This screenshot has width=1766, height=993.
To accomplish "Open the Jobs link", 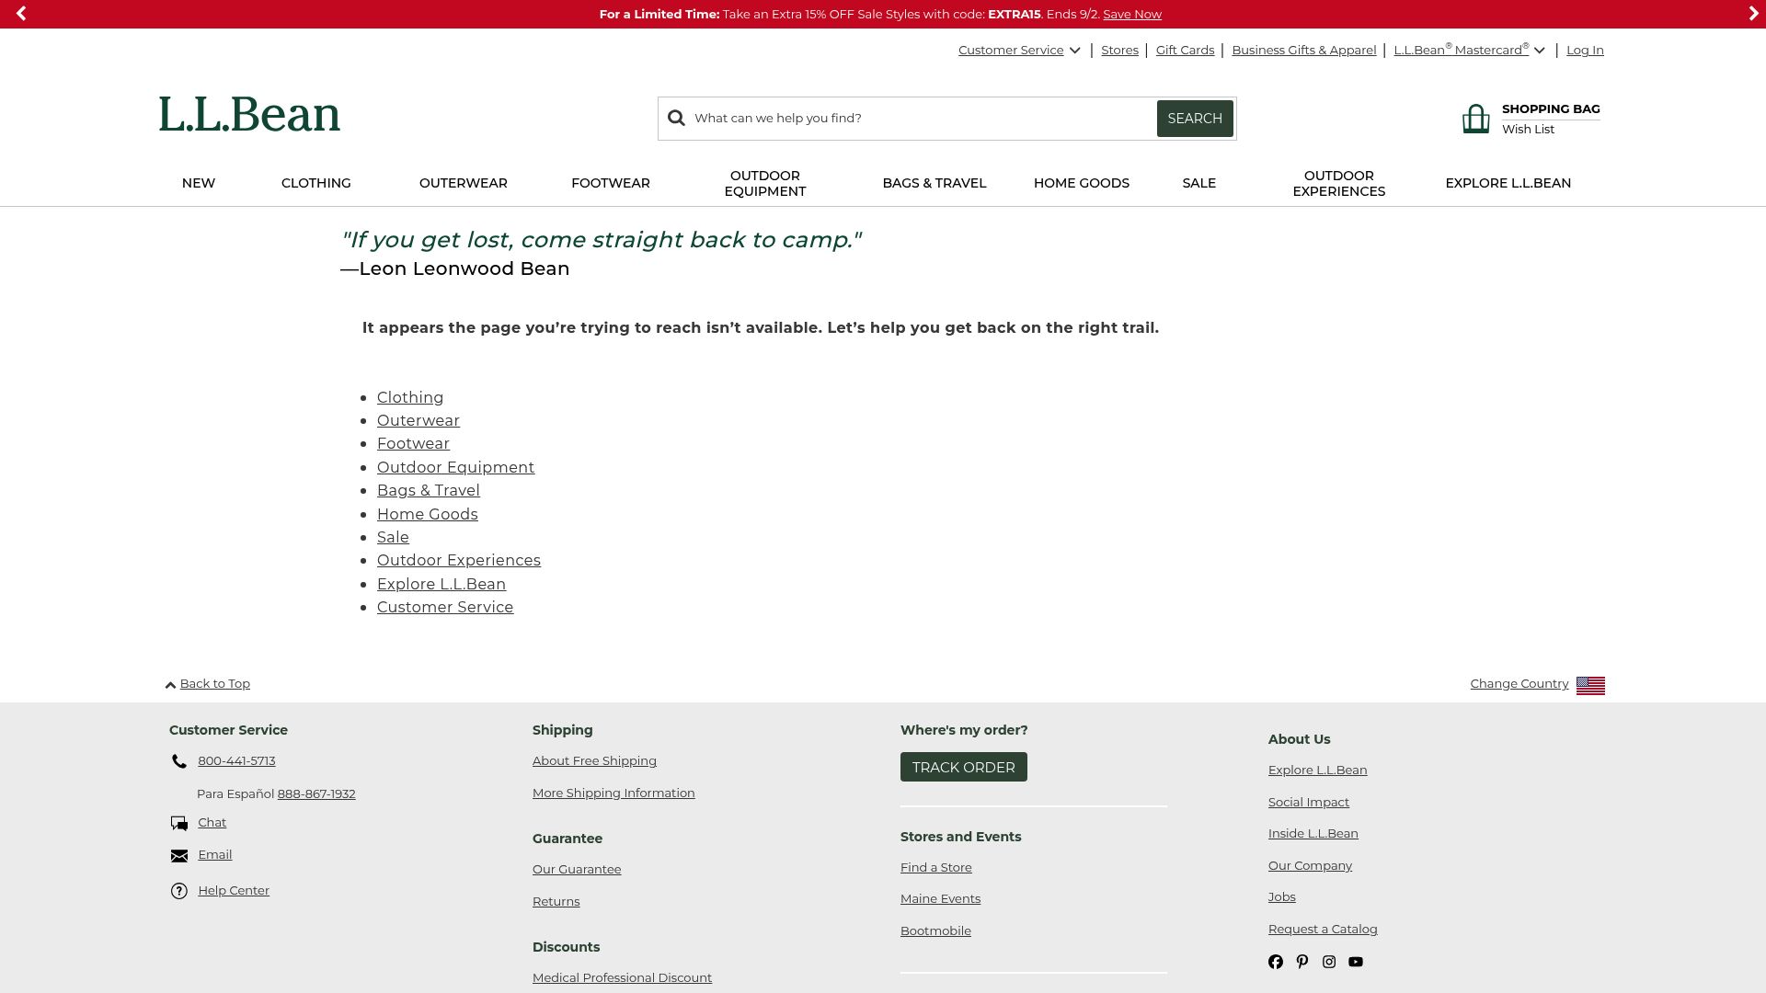I will [1281, 897].
